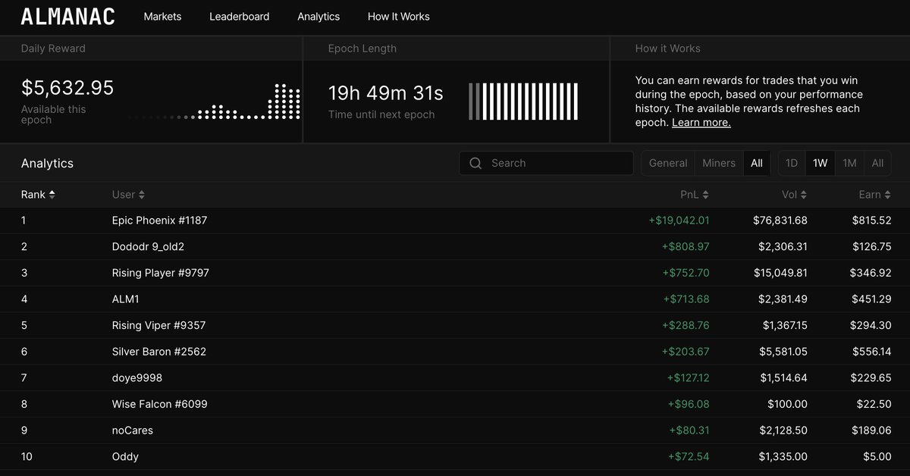Click volume value $76,831.68

point(780,221)
